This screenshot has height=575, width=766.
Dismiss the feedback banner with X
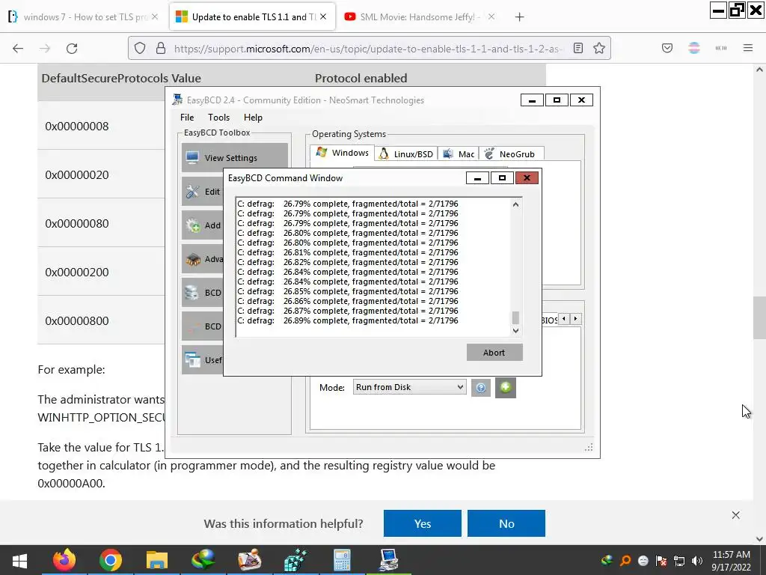736,515
